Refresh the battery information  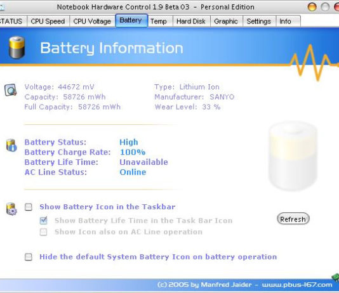(293, 219)
